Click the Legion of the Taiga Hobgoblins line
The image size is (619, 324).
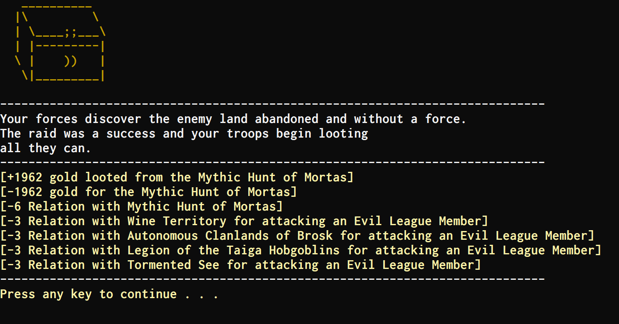pyautogui.click(x=300, y=250)
